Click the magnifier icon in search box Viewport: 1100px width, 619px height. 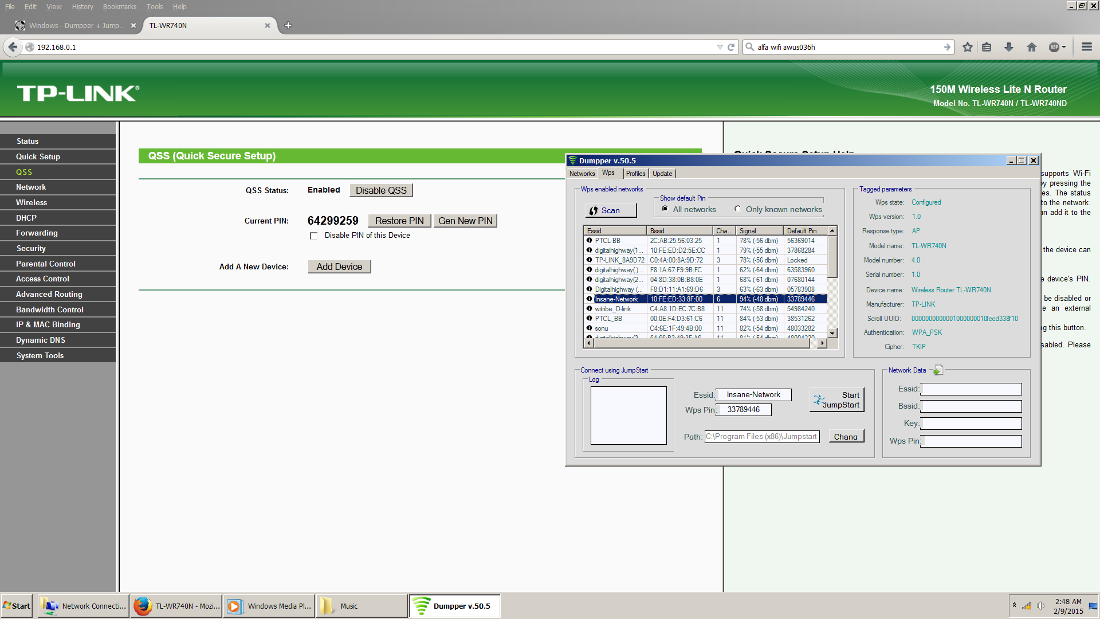pyautogui.click(x=749, y=47)
